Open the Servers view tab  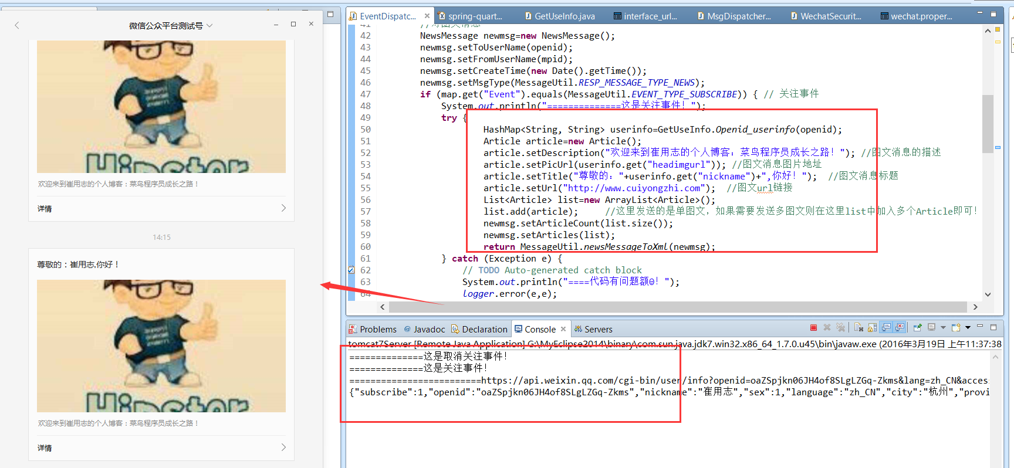[x=593, y=330]
